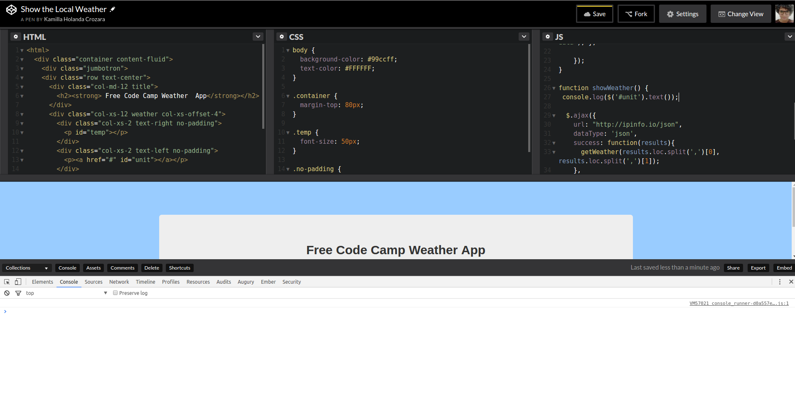The image size is (795, 400).
Task: Click the #99ccff color value in CSS
Action: [380, 59]
